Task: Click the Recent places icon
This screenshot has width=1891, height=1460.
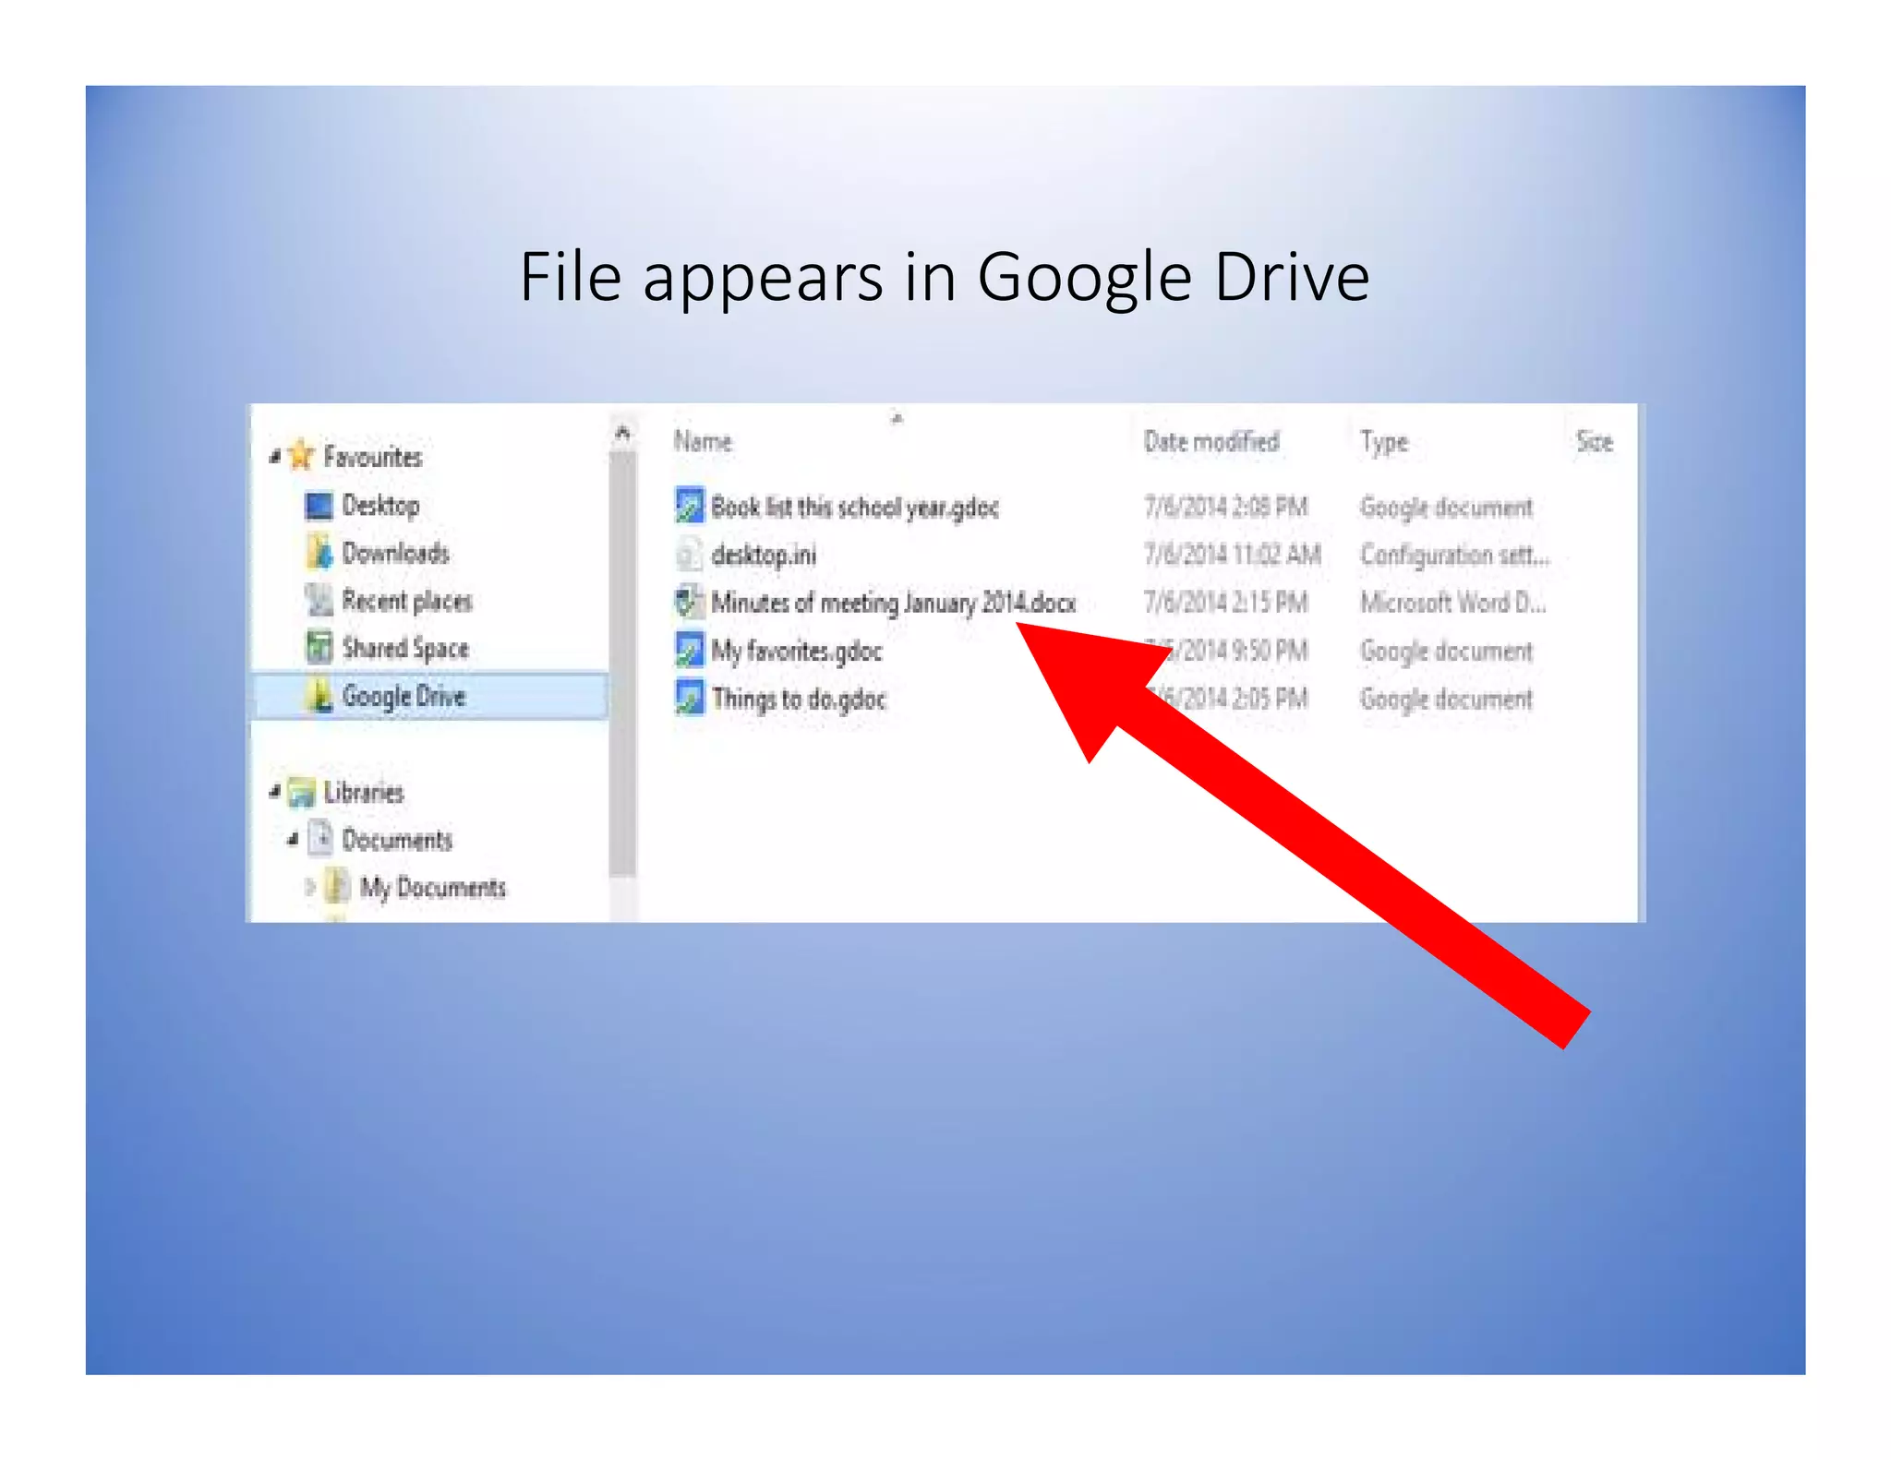Action: (x=319, y=601)
